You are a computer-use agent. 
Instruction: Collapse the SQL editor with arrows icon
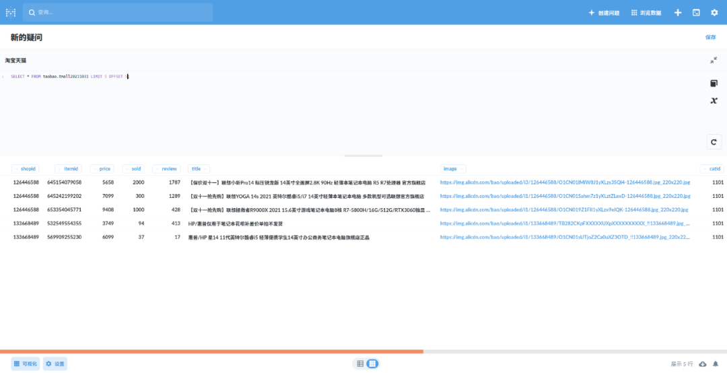714,61
